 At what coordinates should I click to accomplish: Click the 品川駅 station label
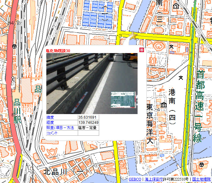17,111
